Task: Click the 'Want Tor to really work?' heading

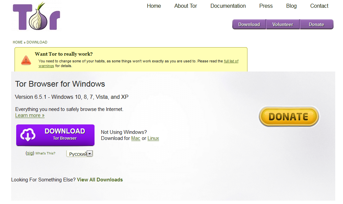Action: click(x=64, y=54)
